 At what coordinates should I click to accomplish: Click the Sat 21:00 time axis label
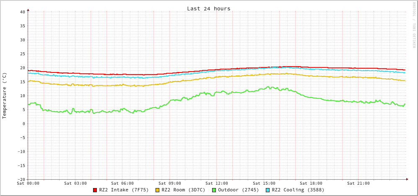(x=358, y=183)
